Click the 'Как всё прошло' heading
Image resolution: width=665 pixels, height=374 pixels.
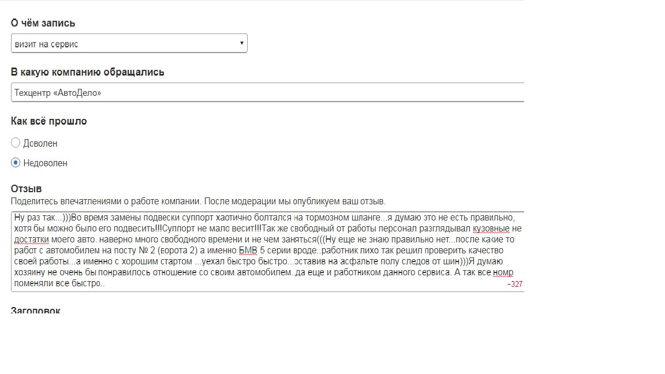48,121
